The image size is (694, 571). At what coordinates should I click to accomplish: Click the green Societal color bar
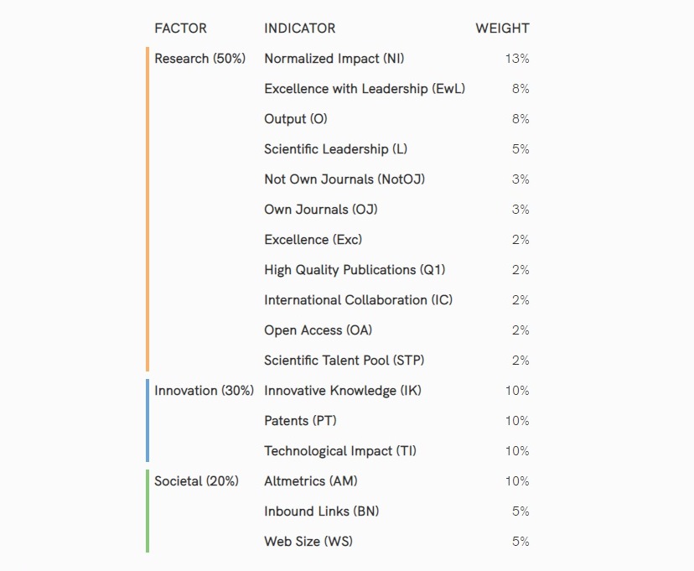pos(148,511)
